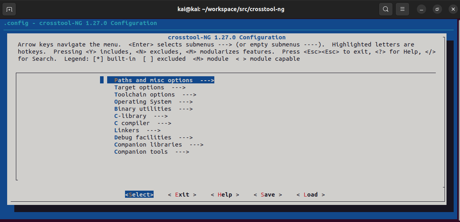Screen dimensions: 460x222
Task: Click the .config header text
Action: click(81, 23)
